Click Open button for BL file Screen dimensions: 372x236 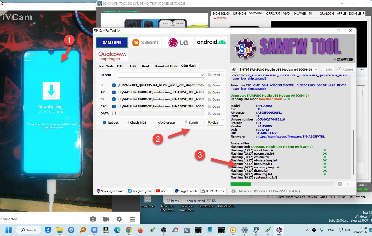(215, 85)
